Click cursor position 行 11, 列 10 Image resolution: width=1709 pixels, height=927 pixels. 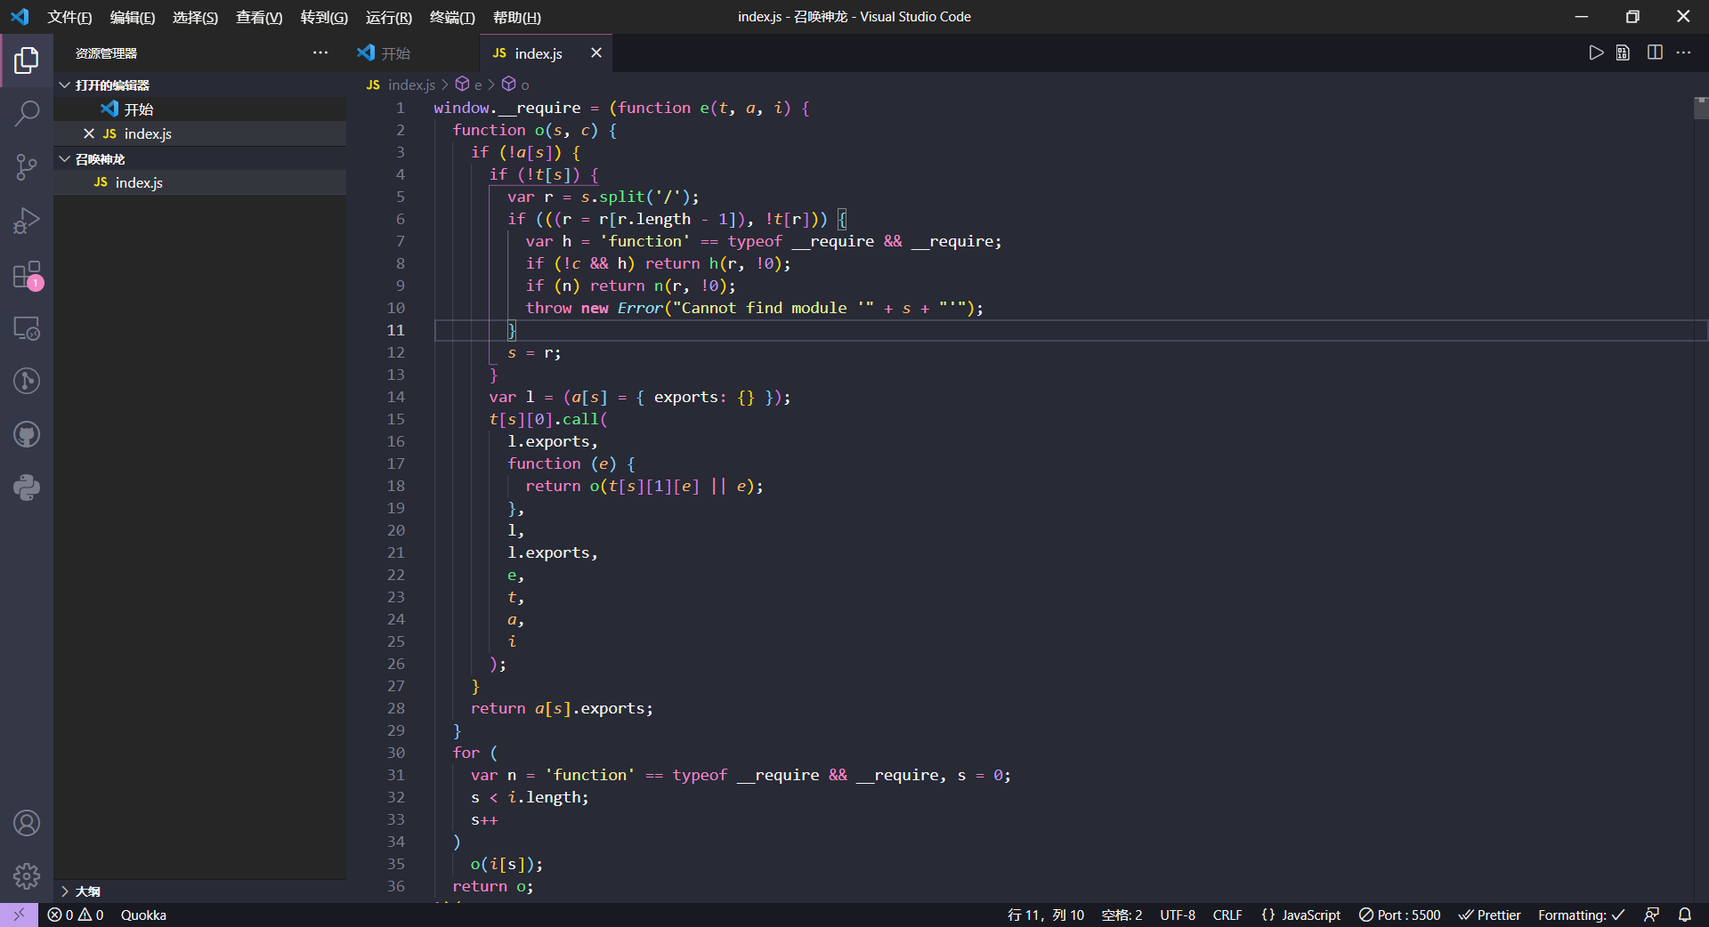click(x=1046, y=915)
